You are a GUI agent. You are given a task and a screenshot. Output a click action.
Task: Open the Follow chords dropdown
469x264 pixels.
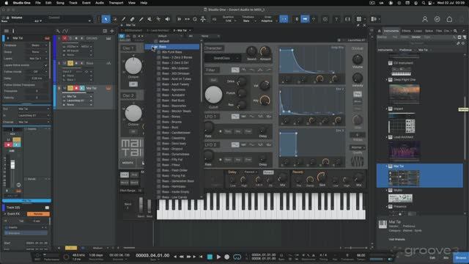[x=37, y=72]
